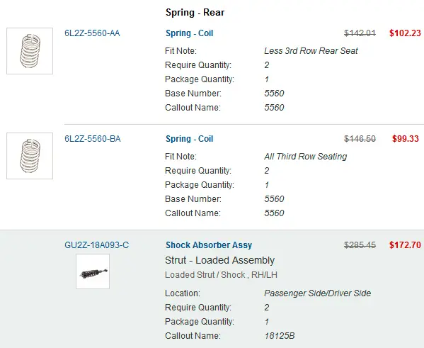Click the Passenger Side/Driver Side location text

tap(317, 293)
